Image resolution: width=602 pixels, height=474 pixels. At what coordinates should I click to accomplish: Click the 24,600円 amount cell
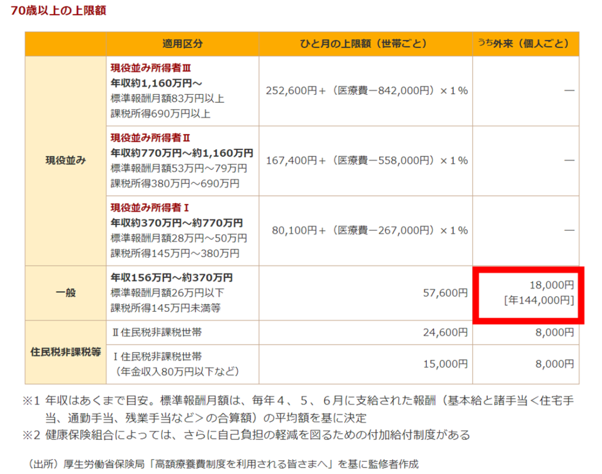click(x=445, y=333)
